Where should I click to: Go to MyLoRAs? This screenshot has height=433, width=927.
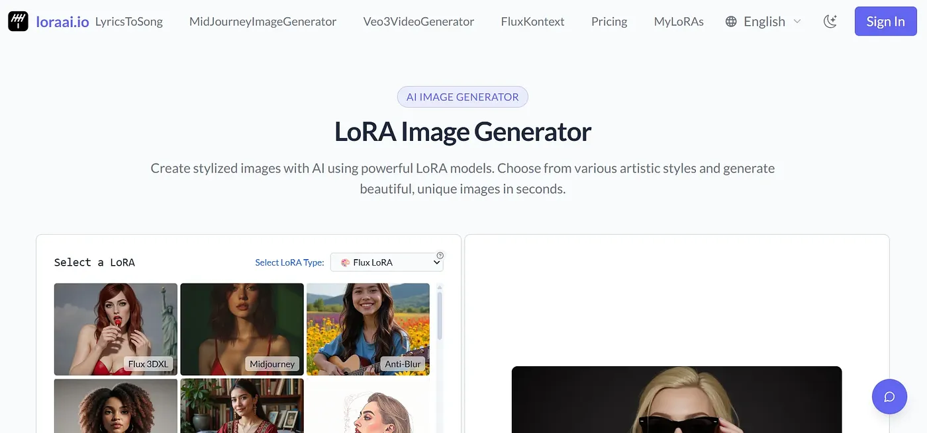click(x=679, y=22)
